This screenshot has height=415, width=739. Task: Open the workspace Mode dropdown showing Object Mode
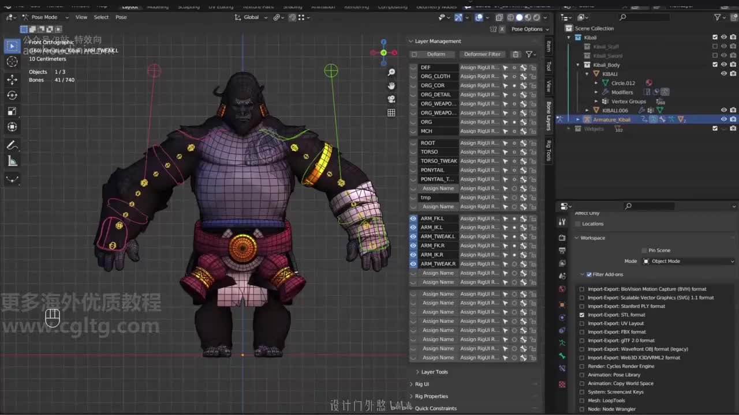click(x=689, y=261)
